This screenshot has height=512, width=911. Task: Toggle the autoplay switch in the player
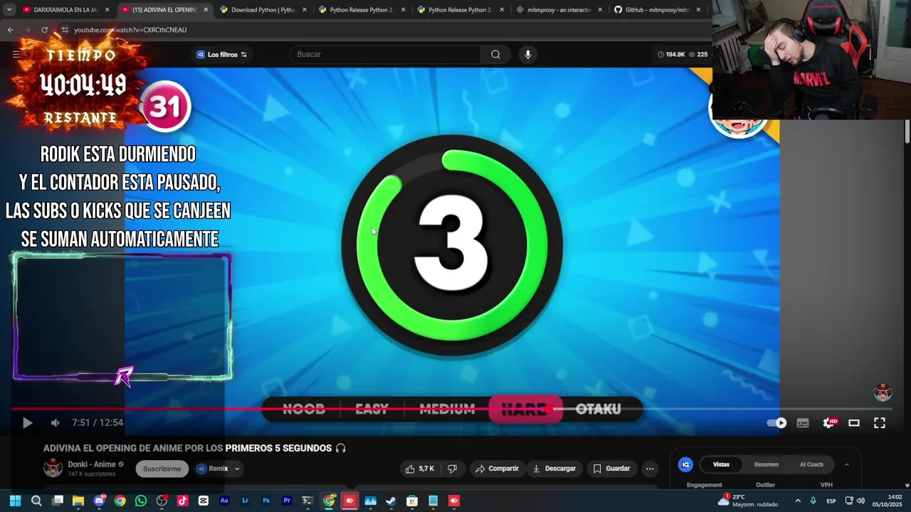point(776,422)
